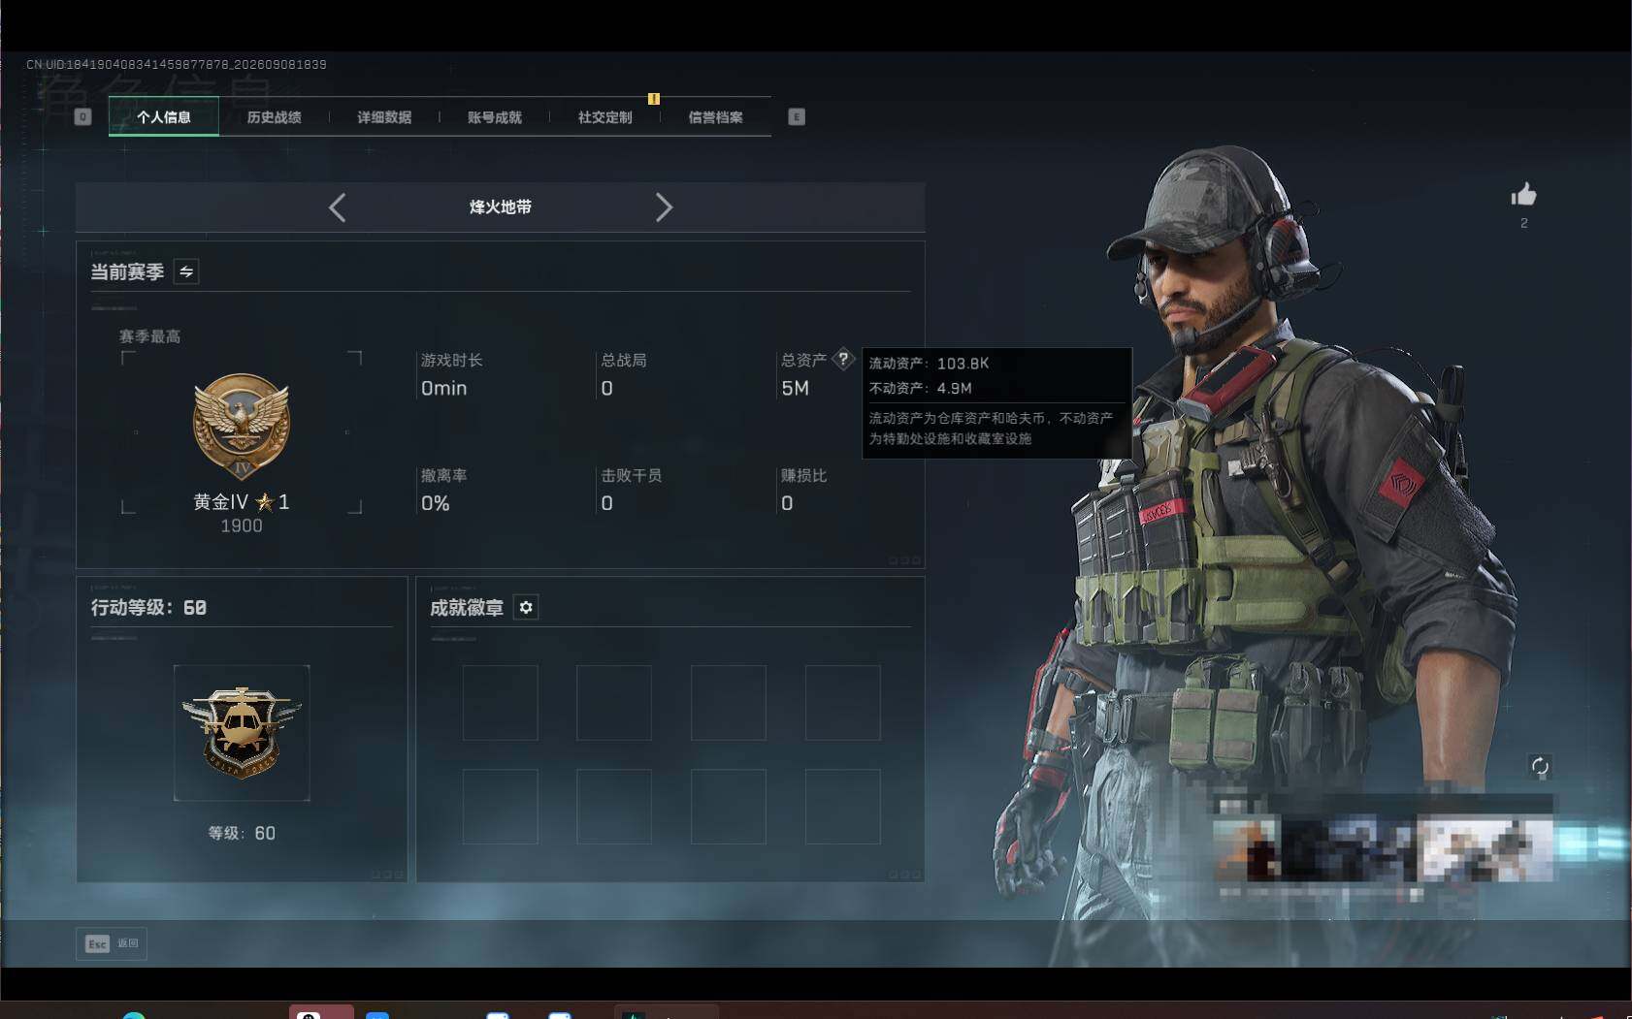Click the rotate character refresh icon
Image resolution: width=1632 pixels, height=1019 pixels.
coord(1540,767)
